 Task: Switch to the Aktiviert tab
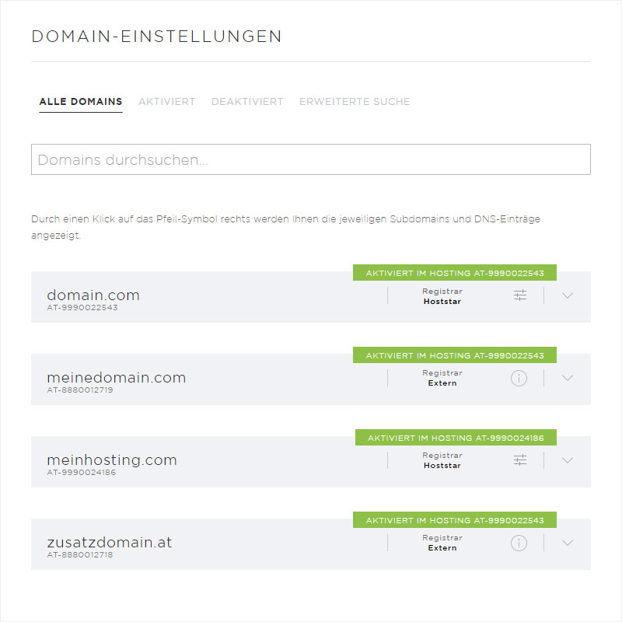[166, 102]
